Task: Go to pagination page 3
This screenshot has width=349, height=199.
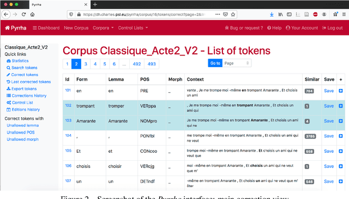Action: coord(86,64)
